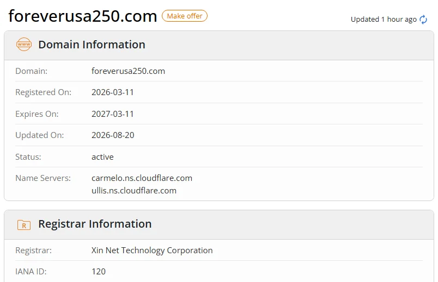Select the Registrar Information heading
This screenshot has height=282, width=438.
click(x=95, y=224)
